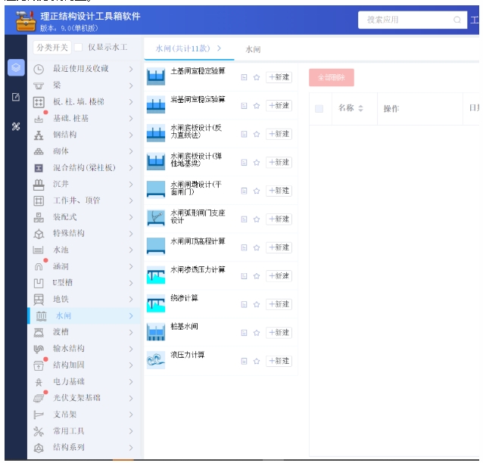Viewport: 483px width, 463px height.
Task: Click the layers icon in left dark sidebar
Action: [16, 67]
